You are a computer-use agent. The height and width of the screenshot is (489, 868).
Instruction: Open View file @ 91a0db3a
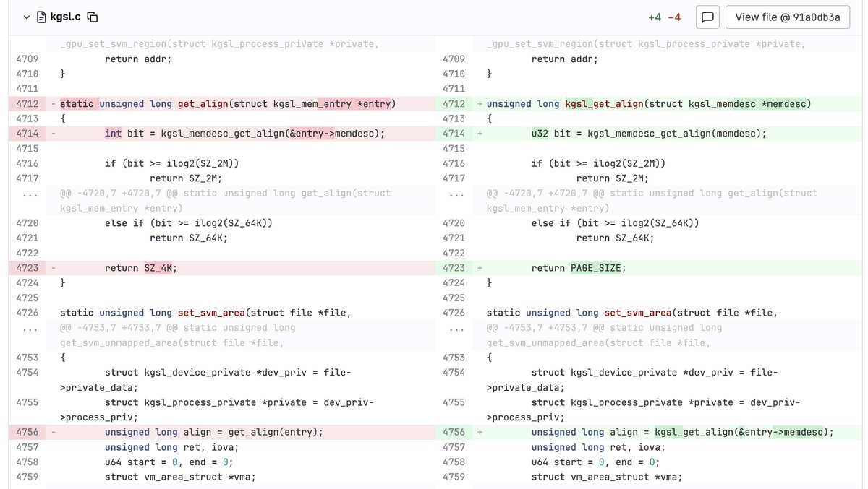(787, 17)
